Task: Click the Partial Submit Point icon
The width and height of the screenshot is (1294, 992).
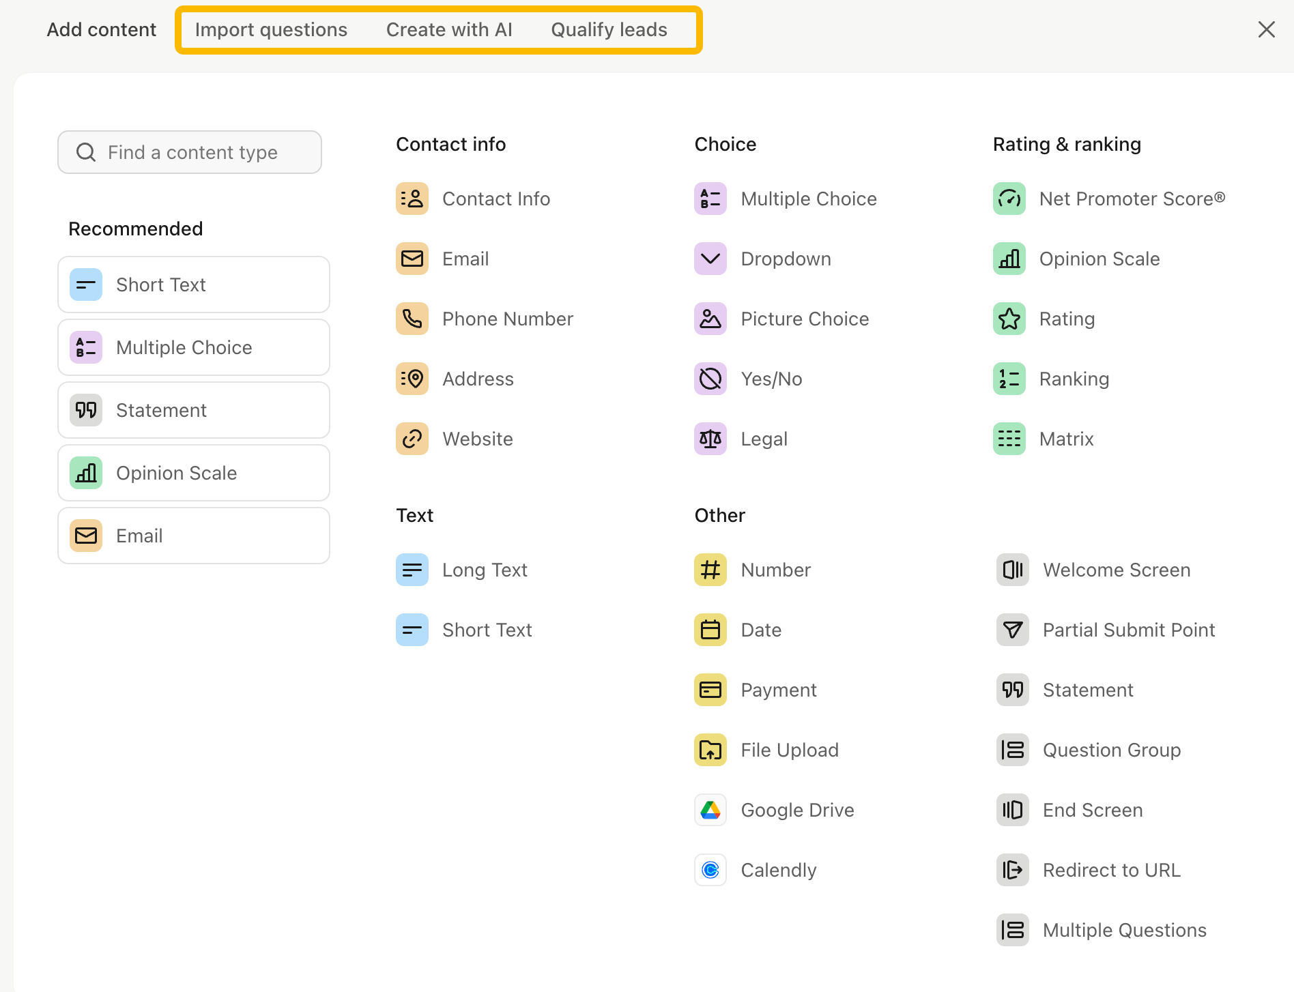Action: [x=1013, y=630]
